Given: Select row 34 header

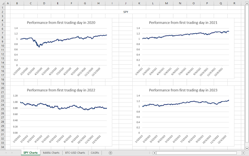Looking at the screenshot, I should [3, 147].
